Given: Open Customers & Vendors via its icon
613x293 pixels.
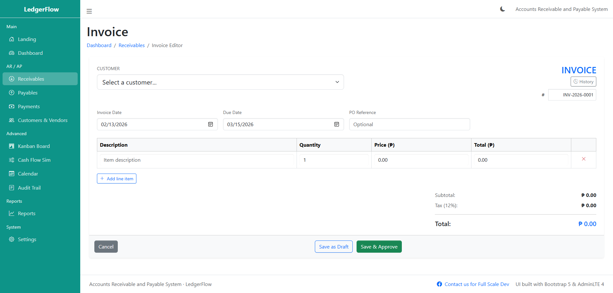Looking at the screenshot, I should (x=12, y=120).
